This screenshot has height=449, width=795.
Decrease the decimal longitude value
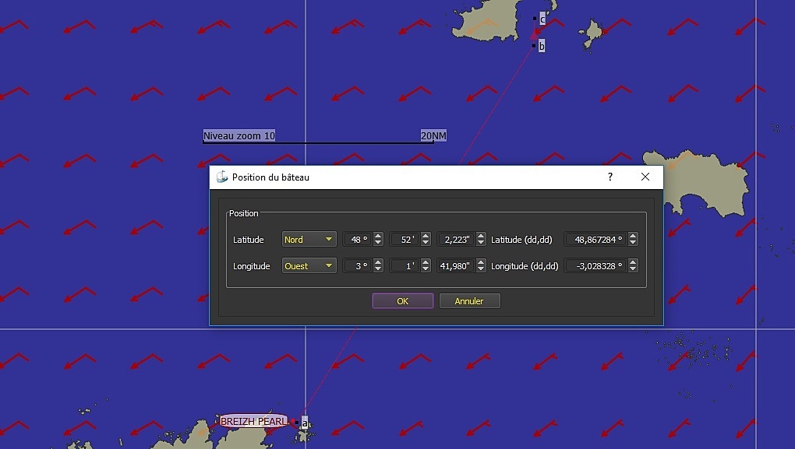(x=632, y=269)
